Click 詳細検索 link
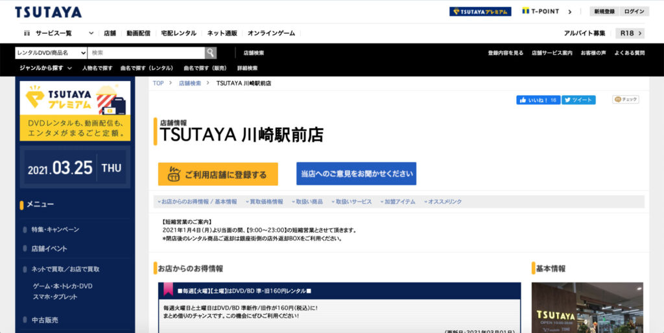Image resolution: width=664 pixels, height=333 pixels. click(247, 68)
